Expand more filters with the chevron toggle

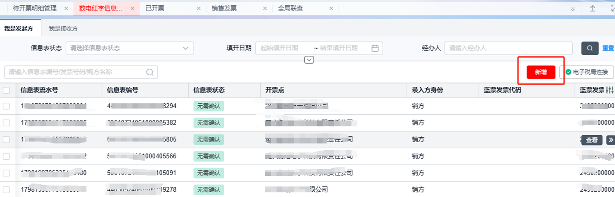click(x=309, y=60)
